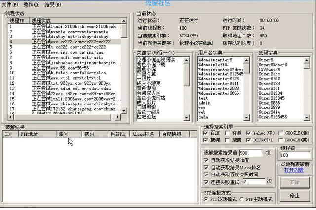Image resolution: width=316 pixels, height=210 pixels.
Task: Click the retry count field showing 2
Action: tap(254, 182)
